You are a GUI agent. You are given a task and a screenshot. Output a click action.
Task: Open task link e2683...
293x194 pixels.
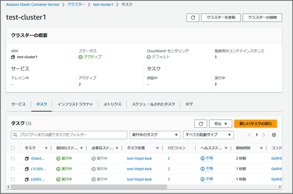click(37, 179)
